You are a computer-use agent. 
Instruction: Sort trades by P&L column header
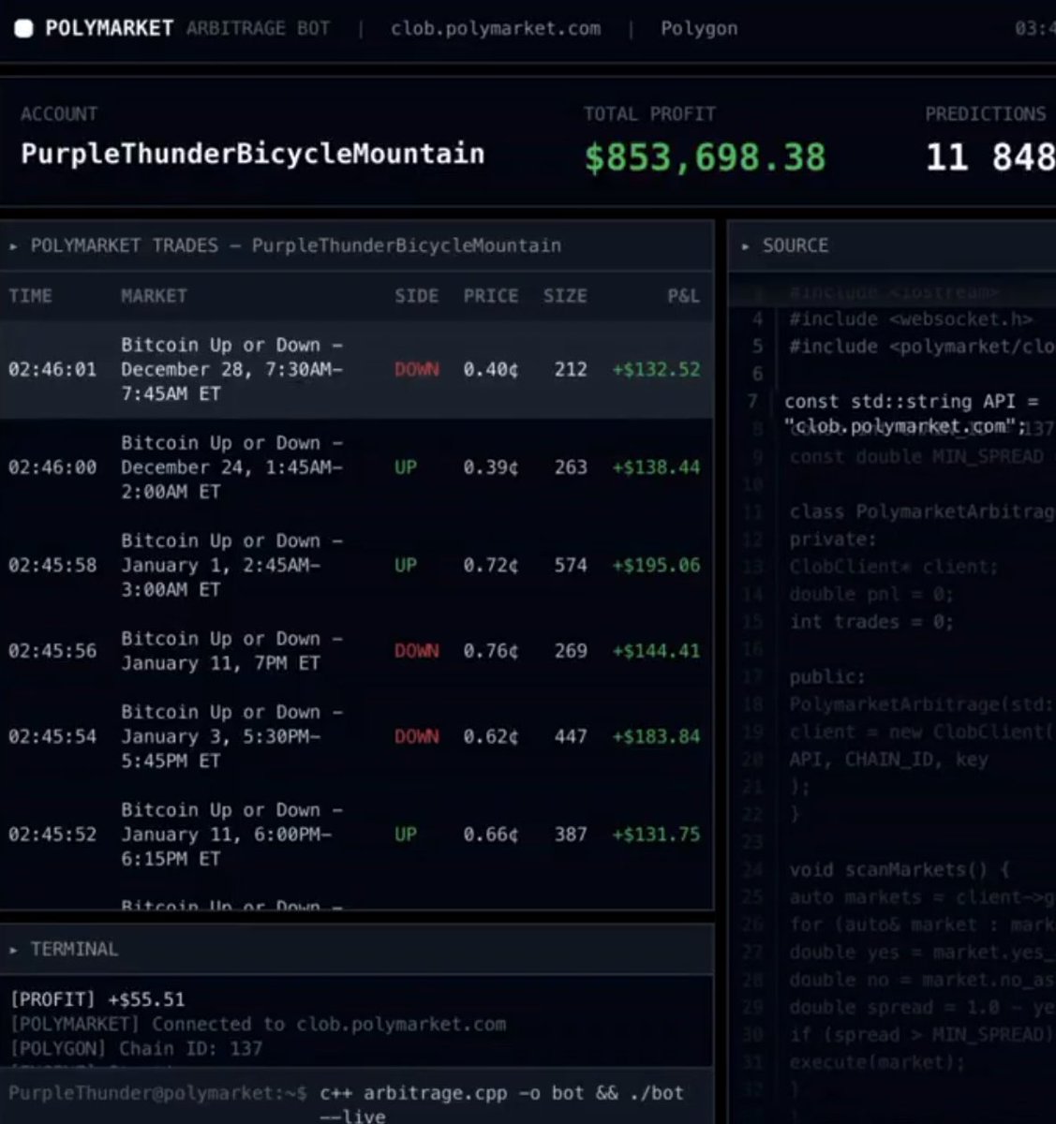point(683,296)
